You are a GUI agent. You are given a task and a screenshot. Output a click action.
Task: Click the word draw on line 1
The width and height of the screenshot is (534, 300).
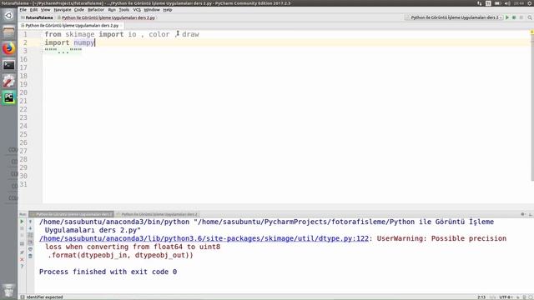[190, 34]
